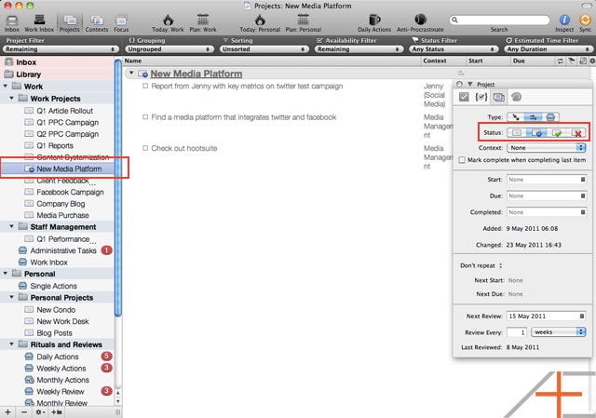
Task: Set project type to single actions
Action: coord(550,117)
